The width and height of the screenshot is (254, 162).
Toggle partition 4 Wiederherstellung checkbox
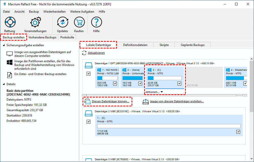click(245, 83)
